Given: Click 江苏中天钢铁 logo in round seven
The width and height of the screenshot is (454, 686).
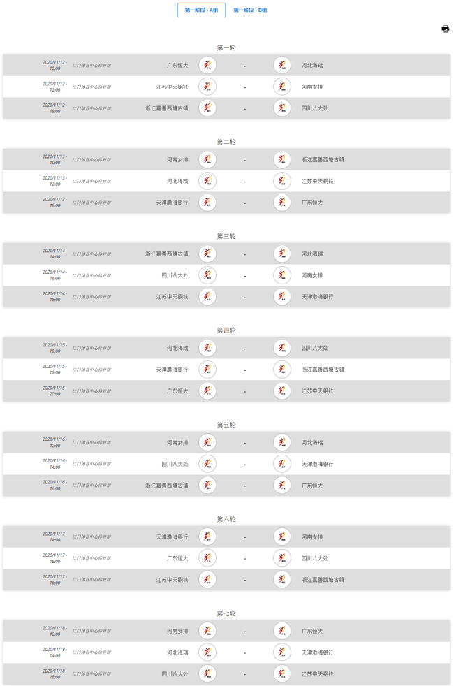Looking at the screenshot, I should click(282, 673).
